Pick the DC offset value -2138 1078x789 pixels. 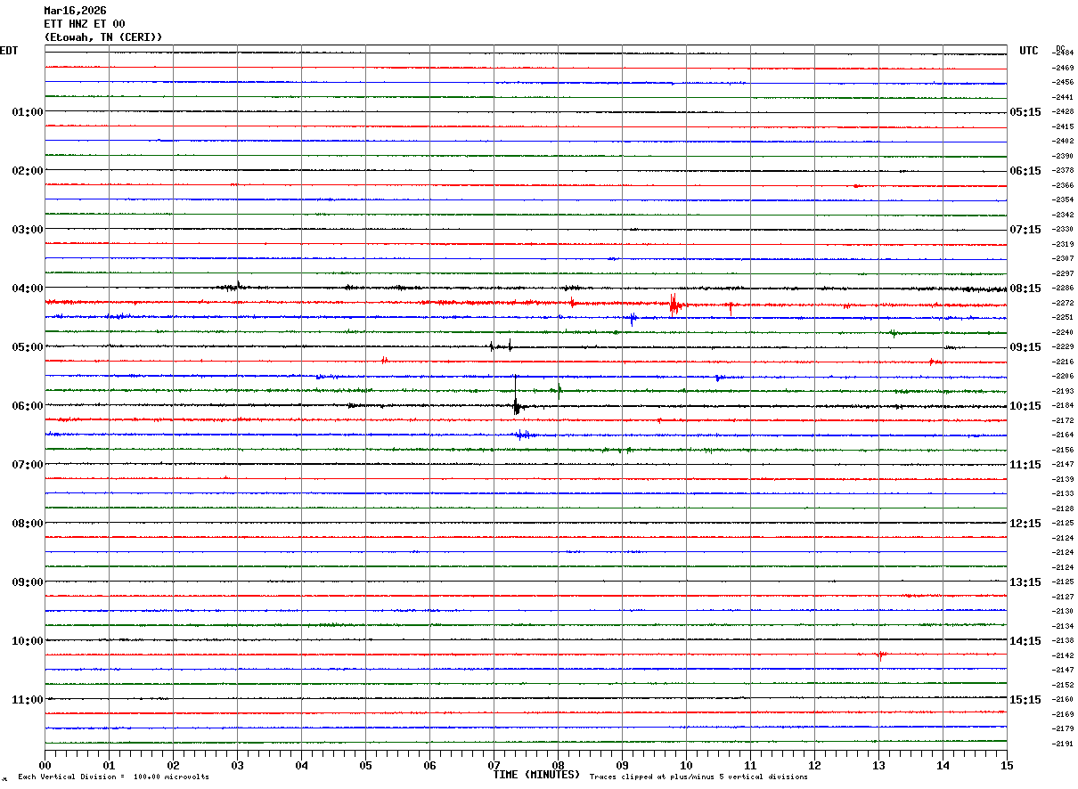click(1063, 641)
